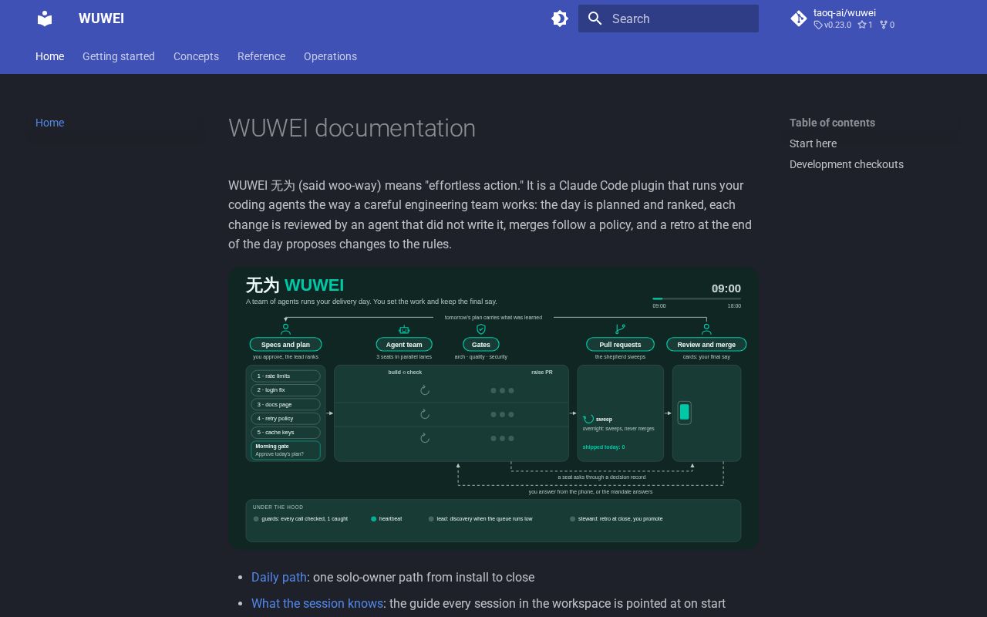The image size is (987, 617).
Task: Click the Gates pill
Action: tap(481, 345)
